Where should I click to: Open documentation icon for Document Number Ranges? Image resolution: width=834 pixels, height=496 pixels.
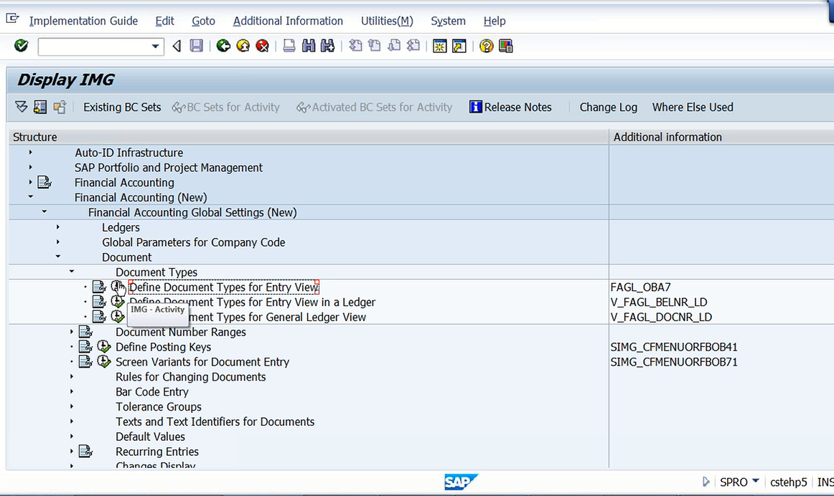pyautogui.click(x=85, y=332)
